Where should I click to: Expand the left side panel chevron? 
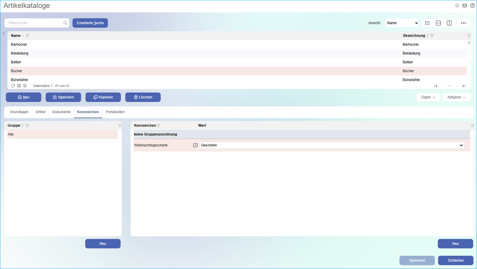click(4, 34)
